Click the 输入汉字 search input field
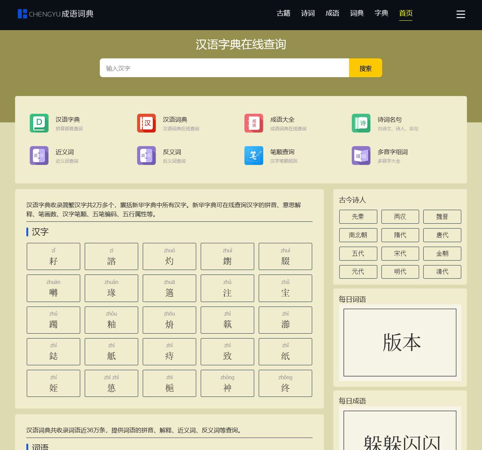This screenshot has height=450, width=482. point(224,68)
